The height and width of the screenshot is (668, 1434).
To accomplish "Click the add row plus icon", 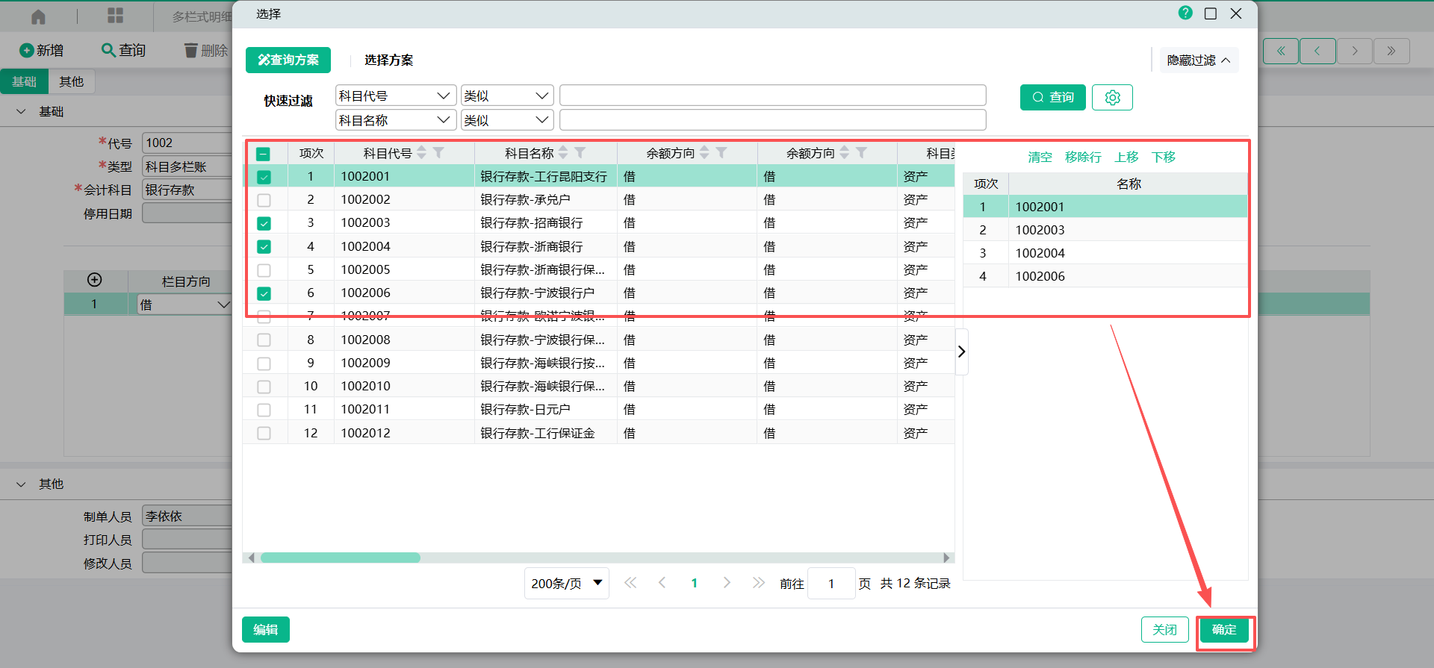I will coord(95,280).
